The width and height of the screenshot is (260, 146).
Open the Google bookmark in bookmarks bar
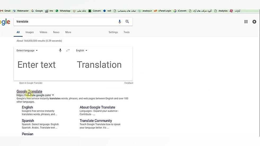[x=37, y=11]
